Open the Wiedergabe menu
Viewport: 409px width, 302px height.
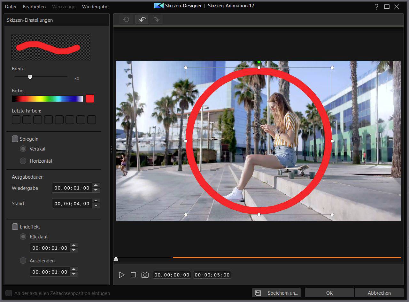click(95, 7)
